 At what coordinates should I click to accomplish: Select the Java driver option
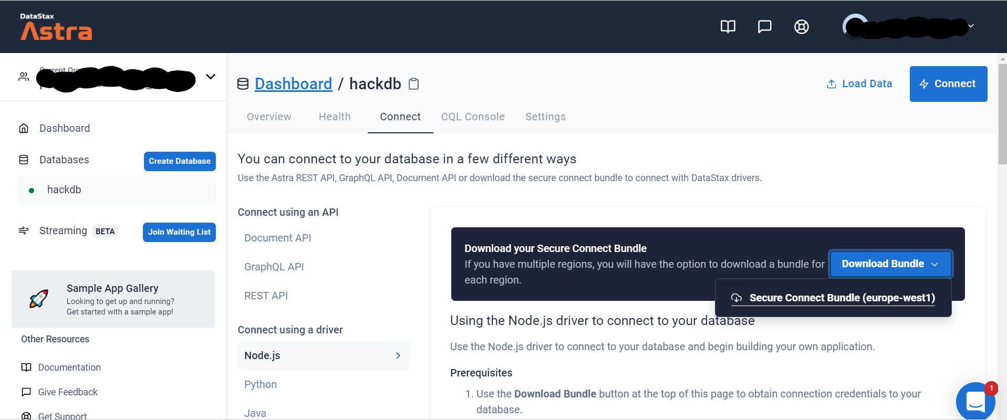click(255, 413)
